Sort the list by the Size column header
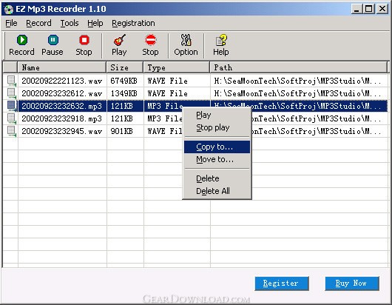392x305 pixels. (125, 67)
